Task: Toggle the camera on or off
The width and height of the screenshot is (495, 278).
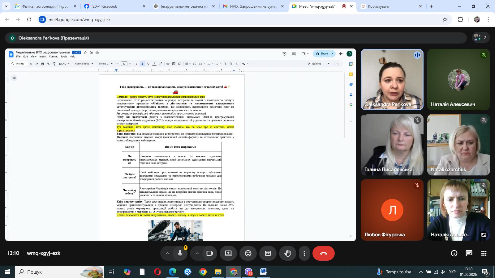Action: 210,253
